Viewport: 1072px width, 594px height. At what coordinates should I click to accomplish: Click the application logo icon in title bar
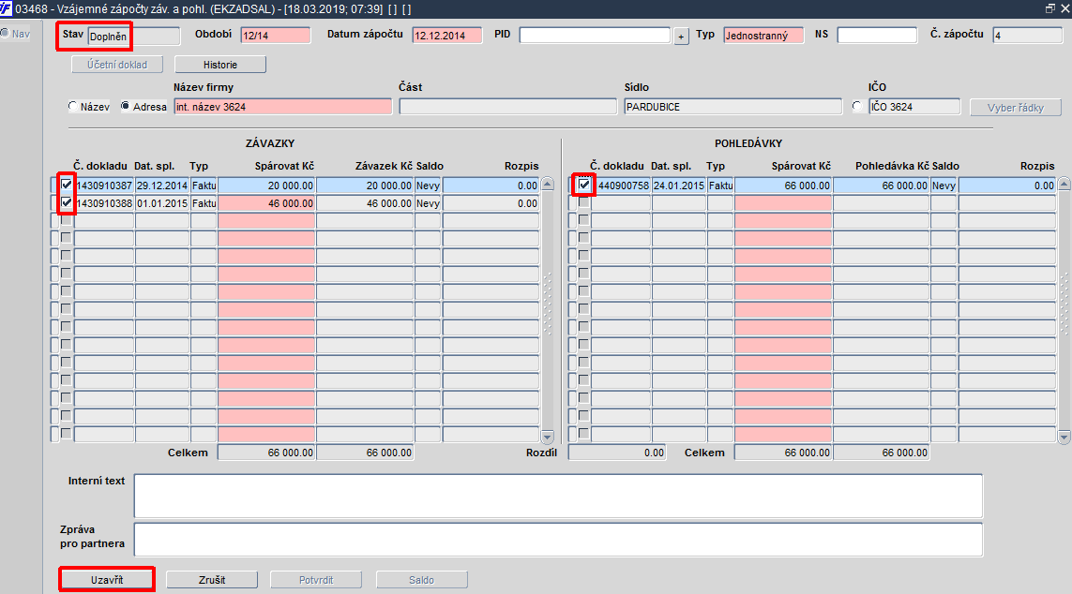pyautogui.click(x=7, y=8)
